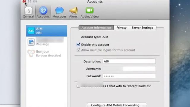Open Audio/Video preferences pane
Screen dimensions: 190x107
tap(90, 12)
